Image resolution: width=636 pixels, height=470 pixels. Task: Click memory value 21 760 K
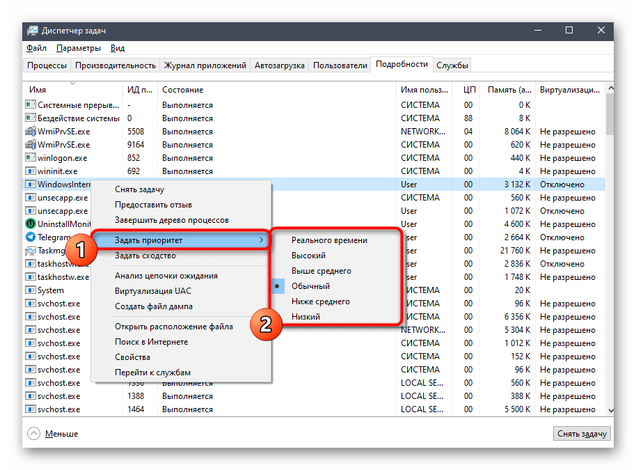515,251
